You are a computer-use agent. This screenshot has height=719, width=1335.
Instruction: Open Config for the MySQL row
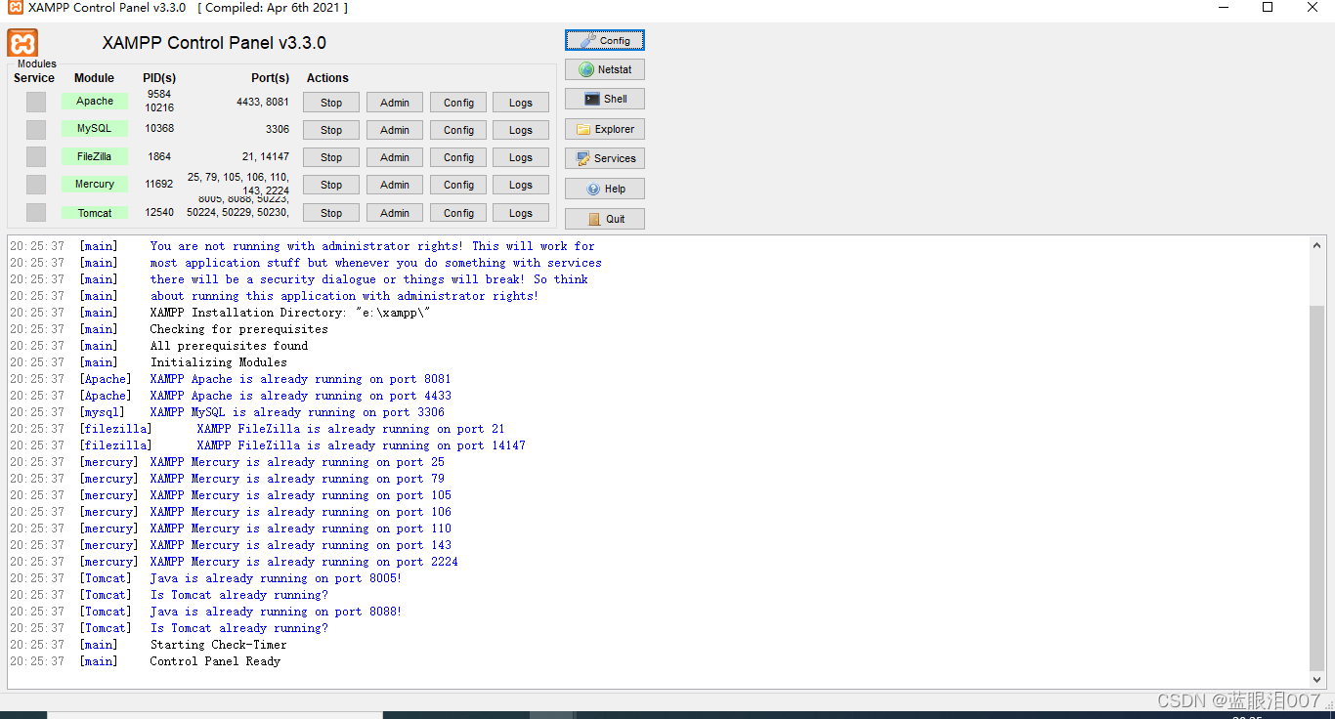(458, 130)
